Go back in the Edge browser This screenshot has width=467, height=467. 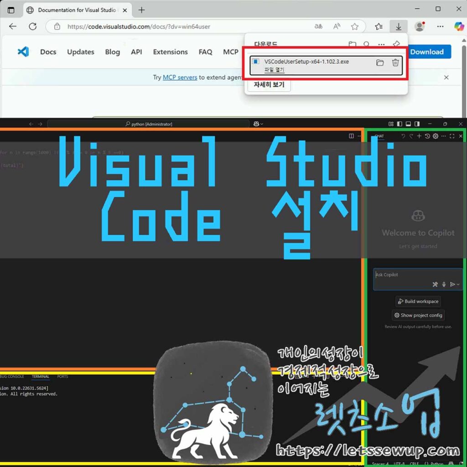point(13,26)
